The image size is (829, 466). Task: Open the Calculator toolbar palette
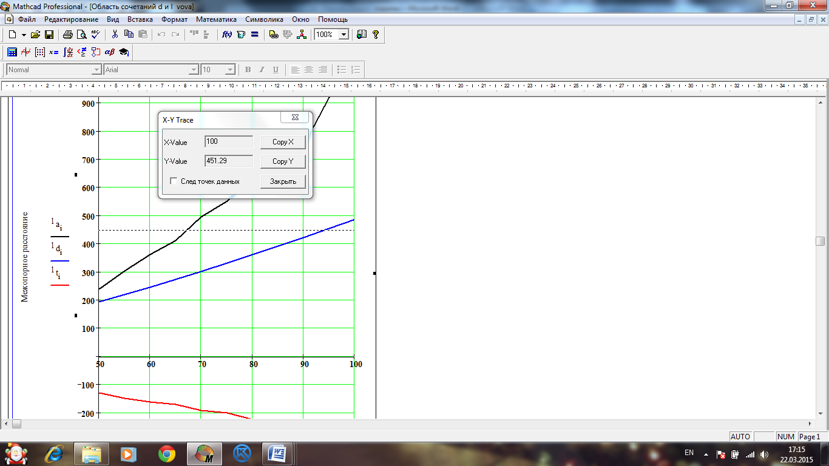[x=12, y=52]
